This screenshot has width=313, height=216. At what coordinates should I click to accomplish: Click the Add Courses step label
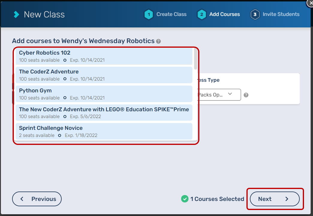[225, 14]
